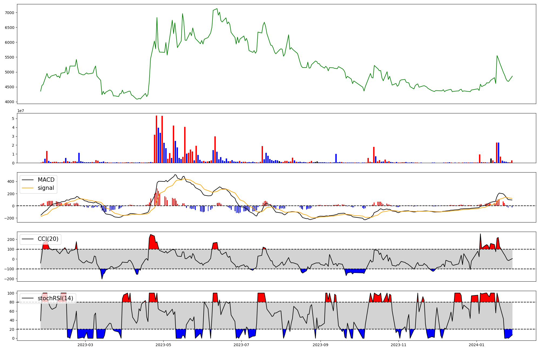This screenshot has height=351, width=540.
Task: Select the CCI(20) legend label
Action: pyautogui.click(x=48, y=239)
